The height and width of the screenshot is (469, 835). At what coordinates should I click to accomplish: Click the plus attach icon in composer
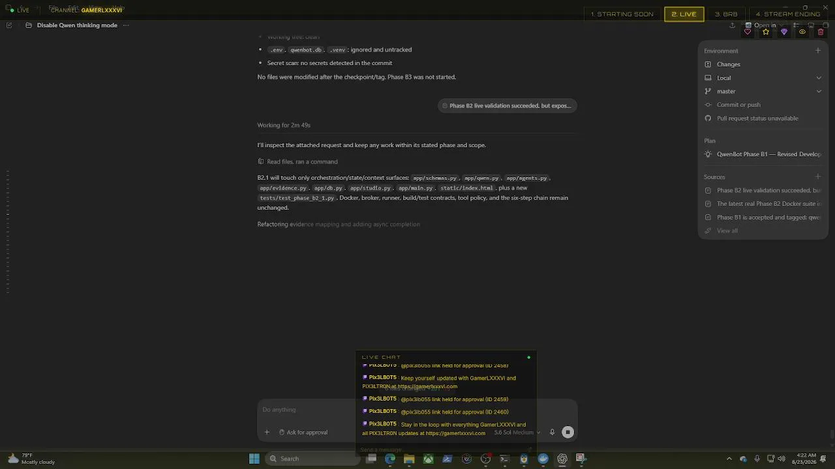(x=267, y=432)
